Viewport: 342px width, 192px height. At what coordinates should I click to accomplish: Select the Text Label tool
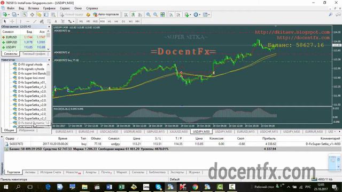63,21
